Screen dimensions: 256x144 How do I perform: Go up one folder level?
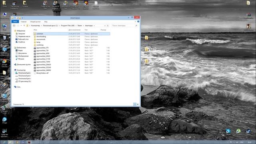24,26
